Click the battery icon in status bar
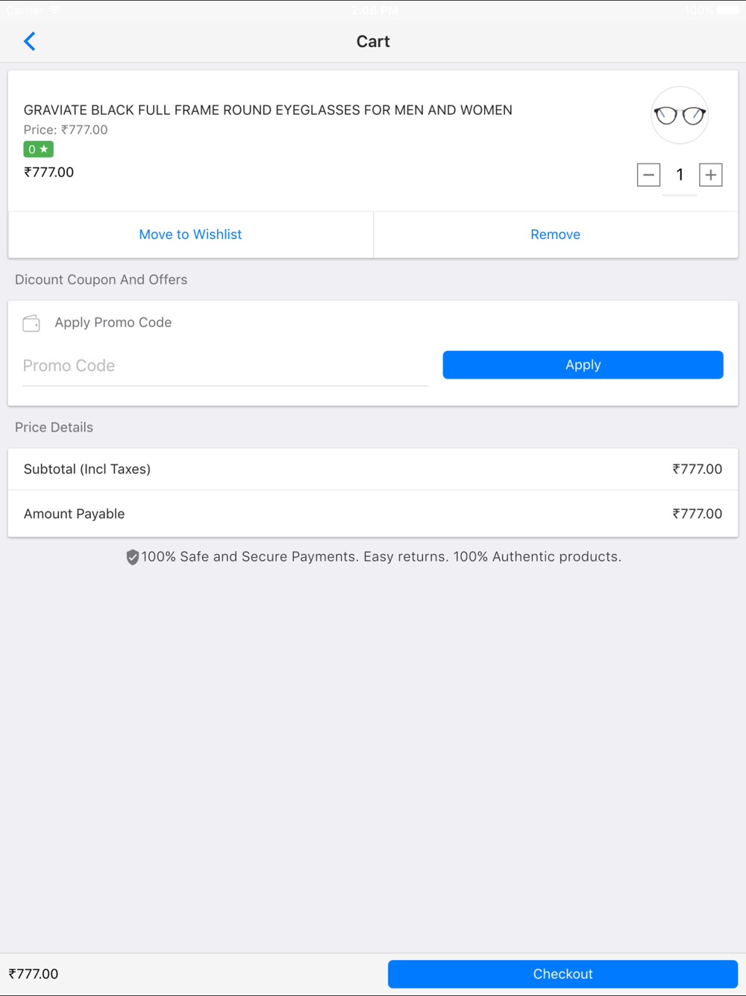This screenshot has width=746, height=996. coord(727,10)
